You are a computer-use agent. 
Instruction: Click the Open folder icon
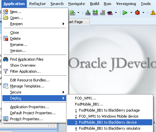coord(5,18)
